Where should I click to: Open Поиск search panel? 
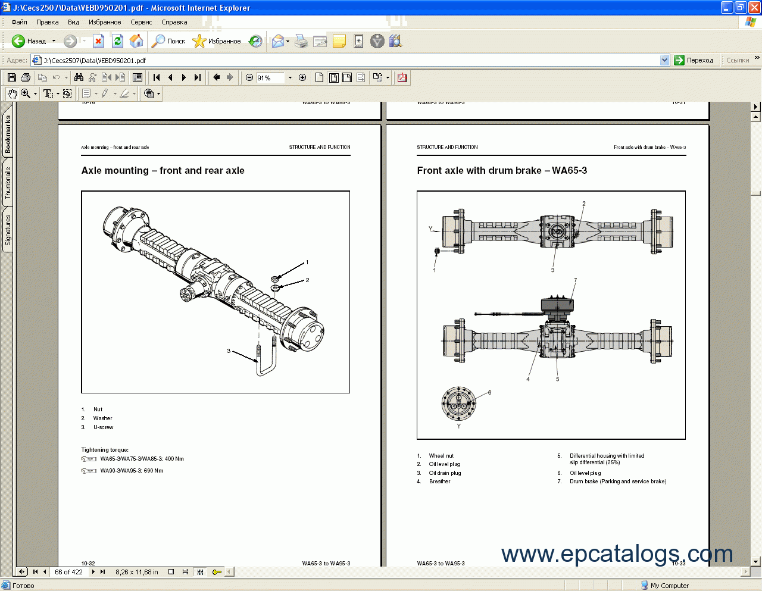pyautogui.click(x=168, y=41)
